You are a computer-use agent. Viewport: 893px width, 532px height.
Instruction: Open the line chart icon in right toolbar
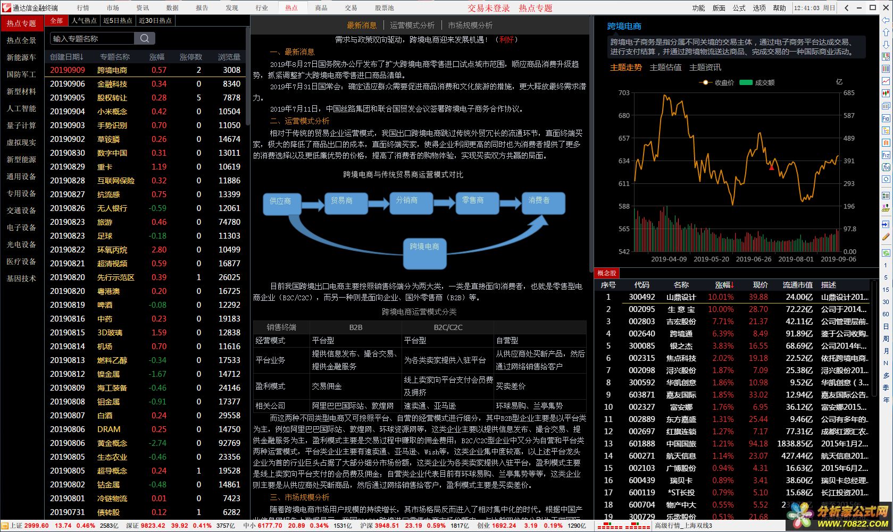[886, 81]
